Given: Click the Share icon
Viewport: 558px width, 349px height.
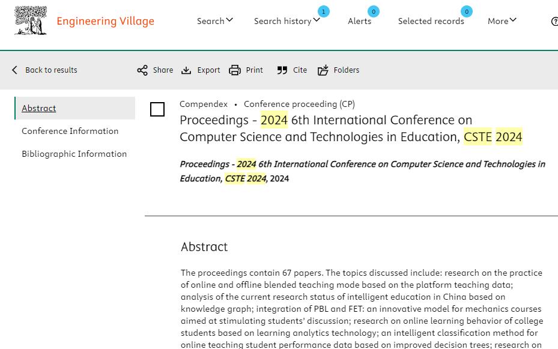Looking at the screenshot, I should pos(142,70).
